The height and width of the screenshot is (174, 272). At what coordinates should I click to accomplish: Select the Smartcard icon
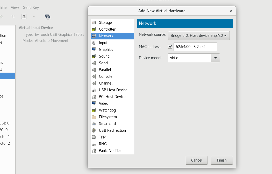tap(94, 124)
